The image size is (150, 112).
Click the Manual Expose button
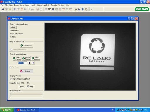coord(26,58)
